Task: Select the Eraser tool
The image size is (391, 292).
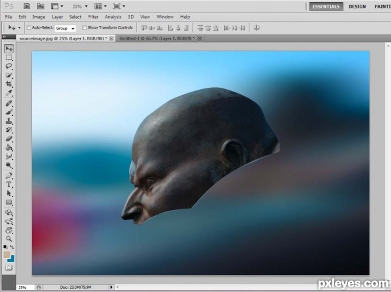Action: pyautogui.click(x=8, y=139)
